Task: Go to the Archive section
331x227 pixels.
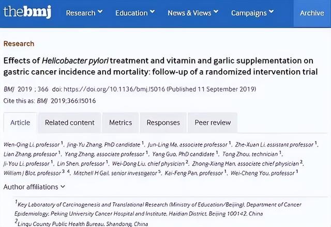Action: click(312, 13)
